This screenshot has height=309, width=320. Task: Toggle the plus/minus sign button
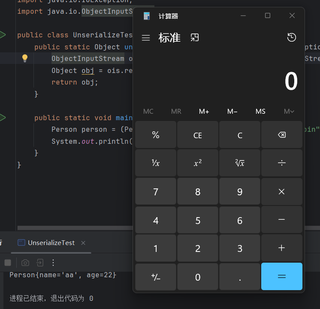click(155, 277)
